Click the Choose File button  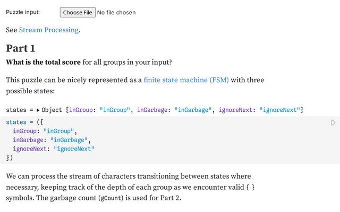pos(78,12)
